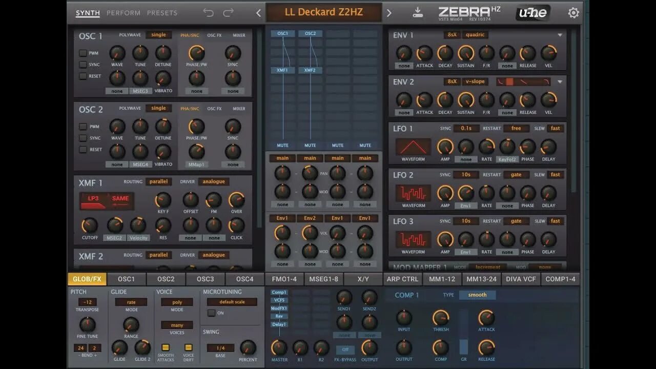This screenshot has width=656, height=369.
Task: Go to the previous preset with the left chevron
Action: click(x=258, y=13)
